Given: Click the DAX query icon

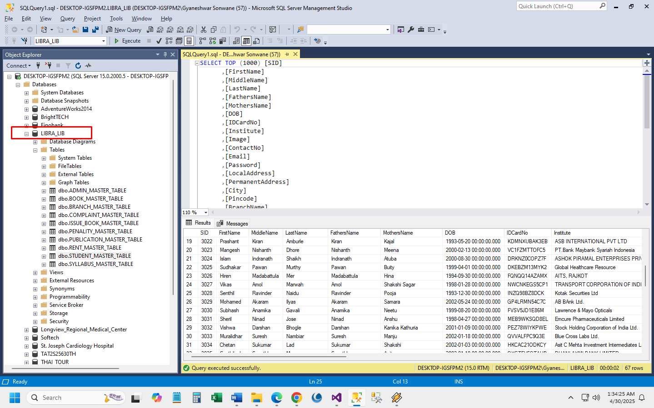Looking at the screenshot, I should pyautogui.click(x=190, y=29).
